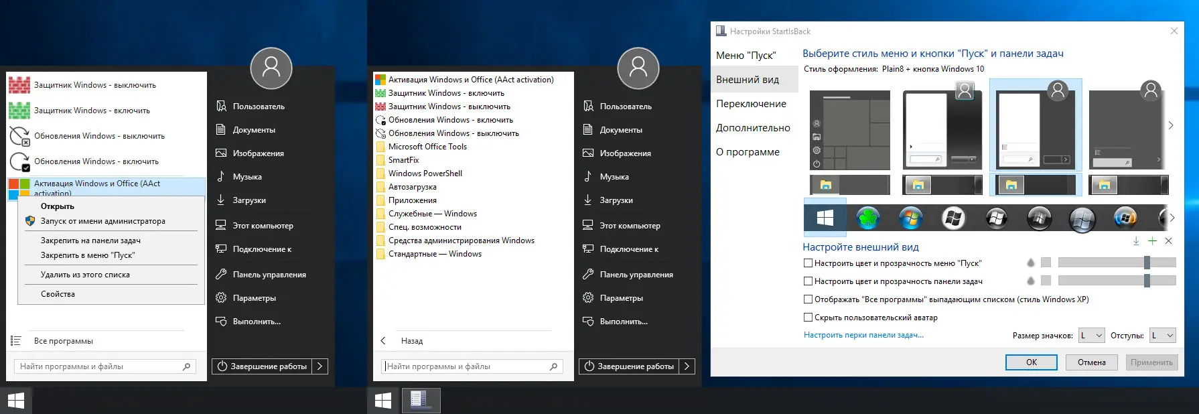The image size is (1199, 414).
Task: Expand shutdown options arrow in middle start menu
Action: pyautogui.click(x=687, y=366)
